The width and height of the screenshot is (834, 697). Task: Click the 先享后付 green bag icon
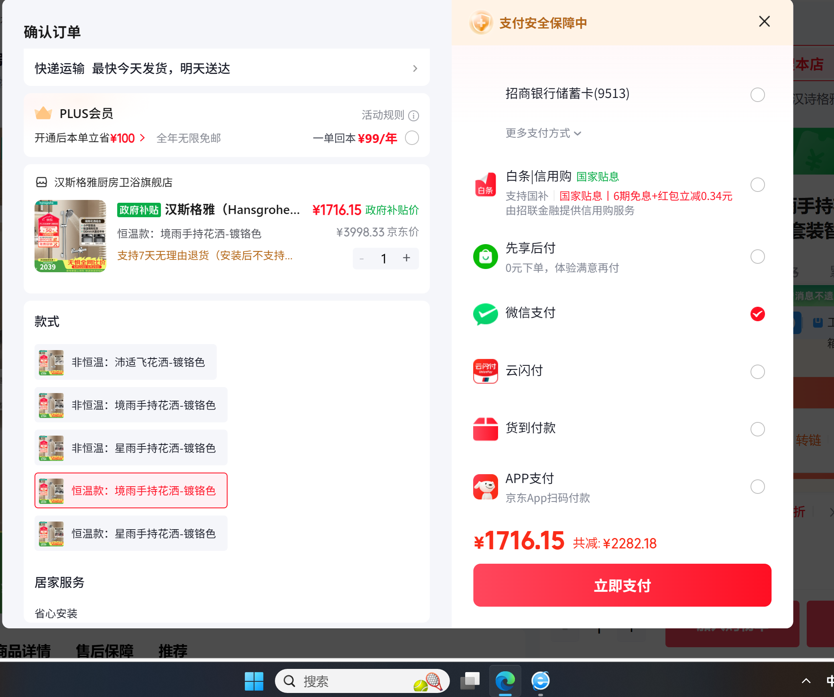[485, 256]
